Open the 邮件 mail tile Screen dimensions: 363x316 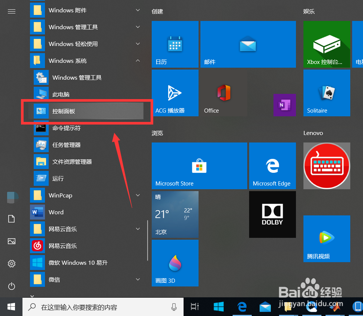coord(248,45)
